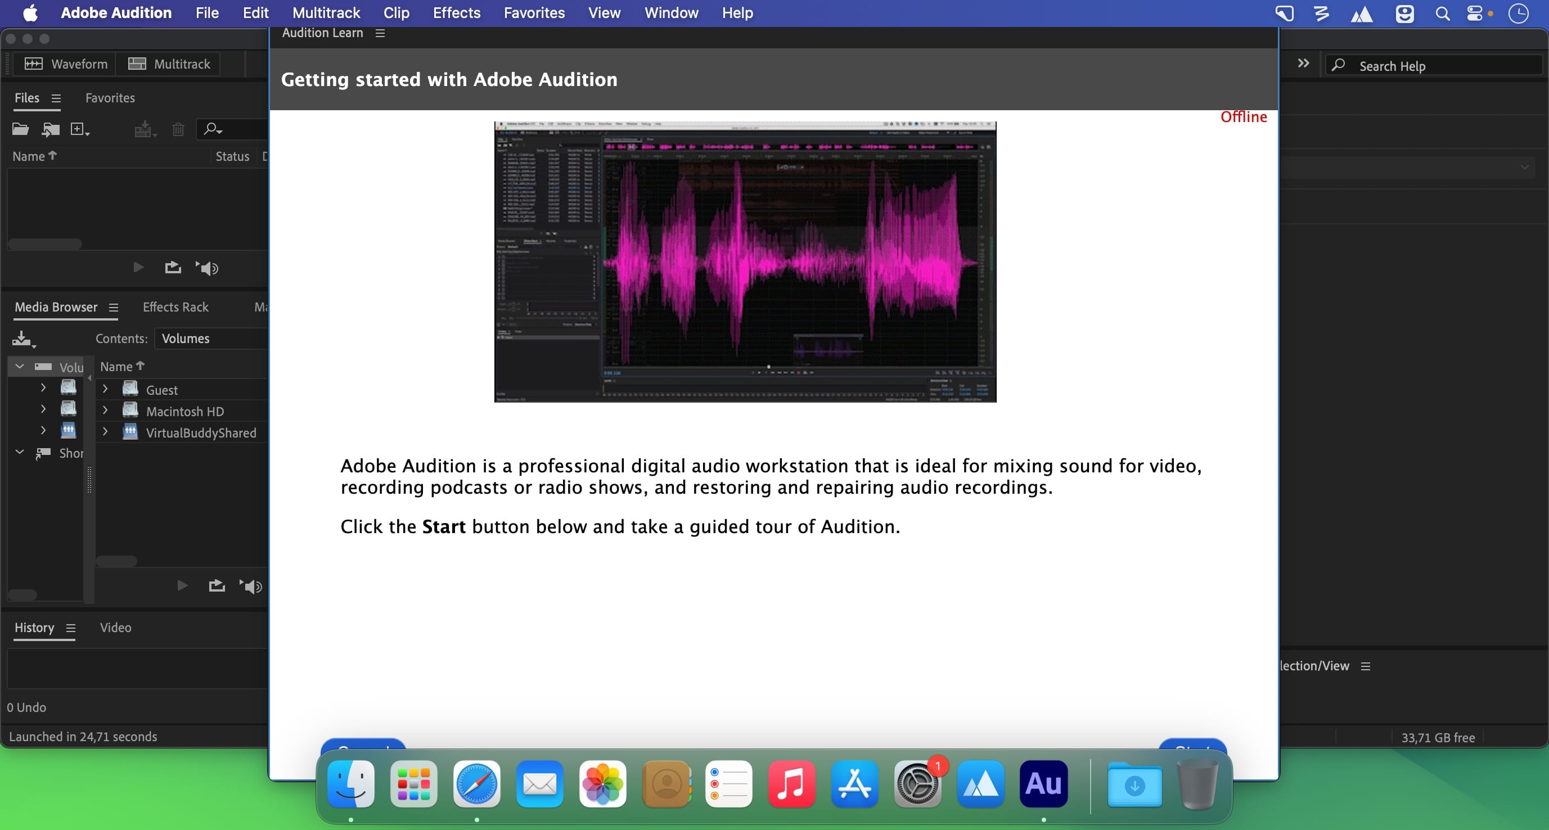The height and width of the screenshot is (830, 1549).
Task: Open System Settings from the Dock
Action: pos(917,784)
